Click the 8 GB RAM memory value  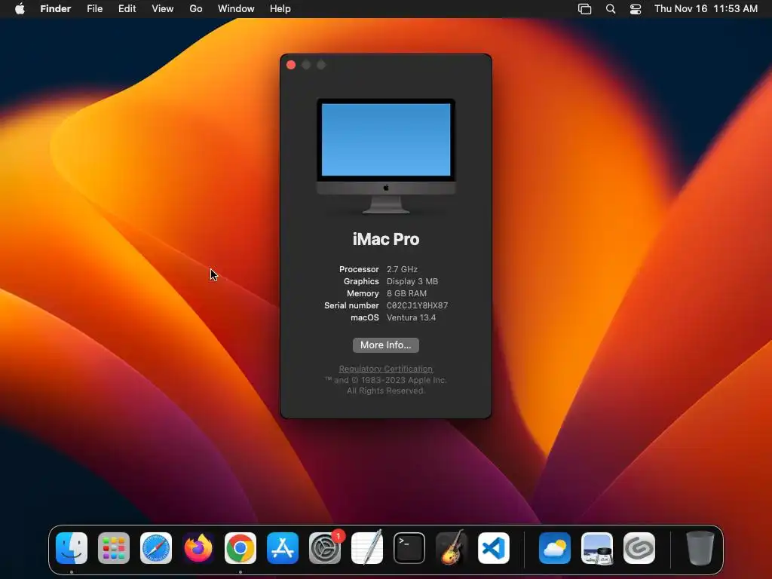pyautogui.click(x=406, y=293)
